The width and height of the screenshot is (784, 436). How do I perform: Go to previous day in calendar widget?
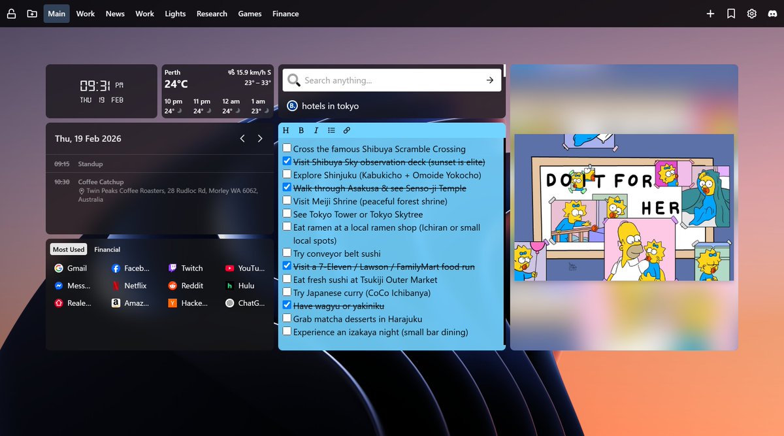[242, 139]
